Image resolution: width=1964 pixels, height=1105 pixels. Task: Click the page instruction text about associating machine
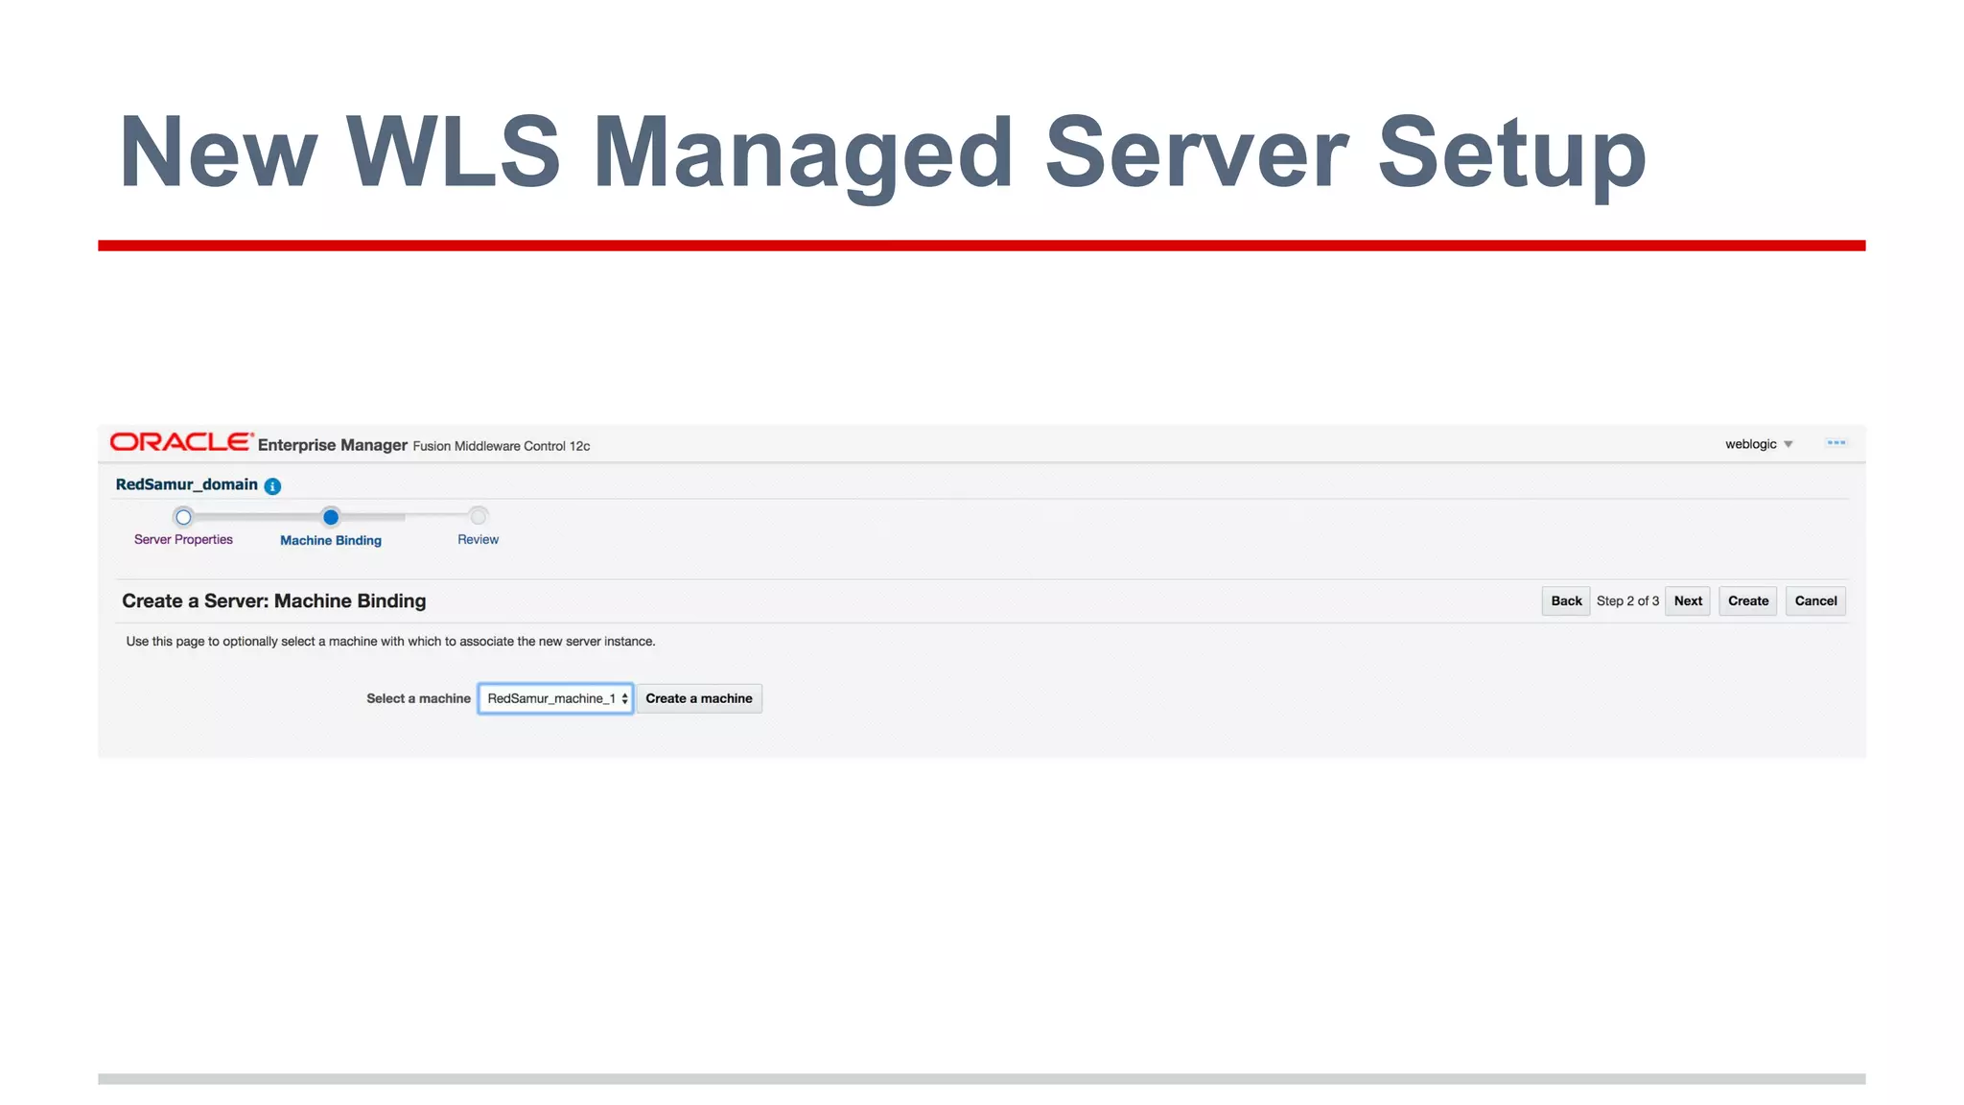point(390,642)
